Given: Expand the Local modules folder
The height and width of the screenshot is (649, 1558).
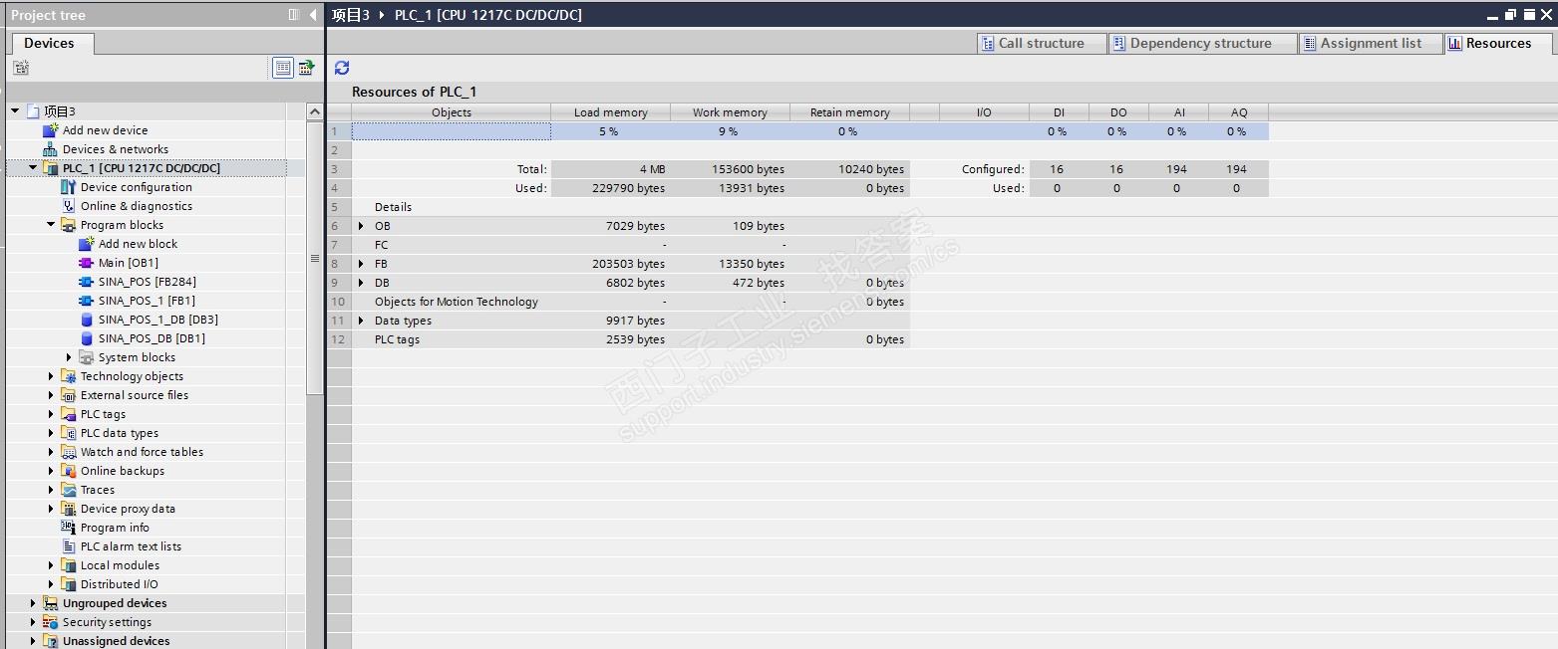Looking at the screenshot, I should point(51,565).
